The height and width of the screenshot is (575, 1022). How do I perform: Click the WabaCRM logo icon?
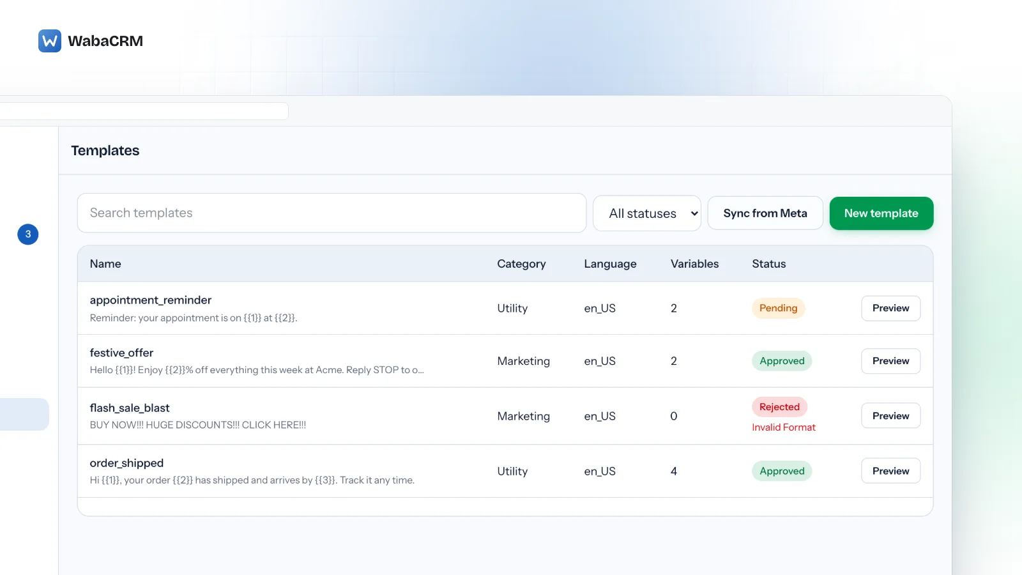[50, 41]
